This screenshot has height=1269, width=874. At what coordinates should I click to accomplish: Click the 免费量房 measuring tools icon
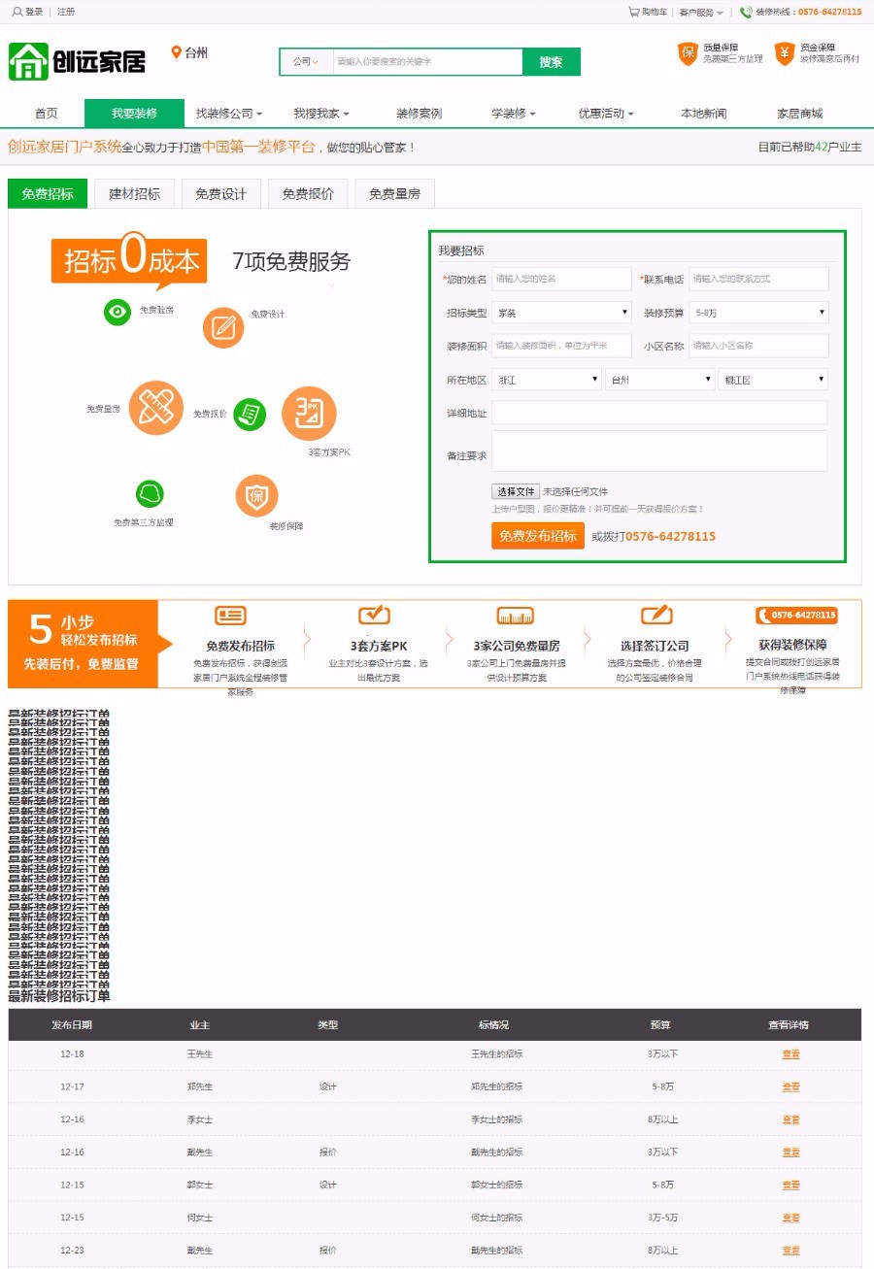(x=156, y=409)
